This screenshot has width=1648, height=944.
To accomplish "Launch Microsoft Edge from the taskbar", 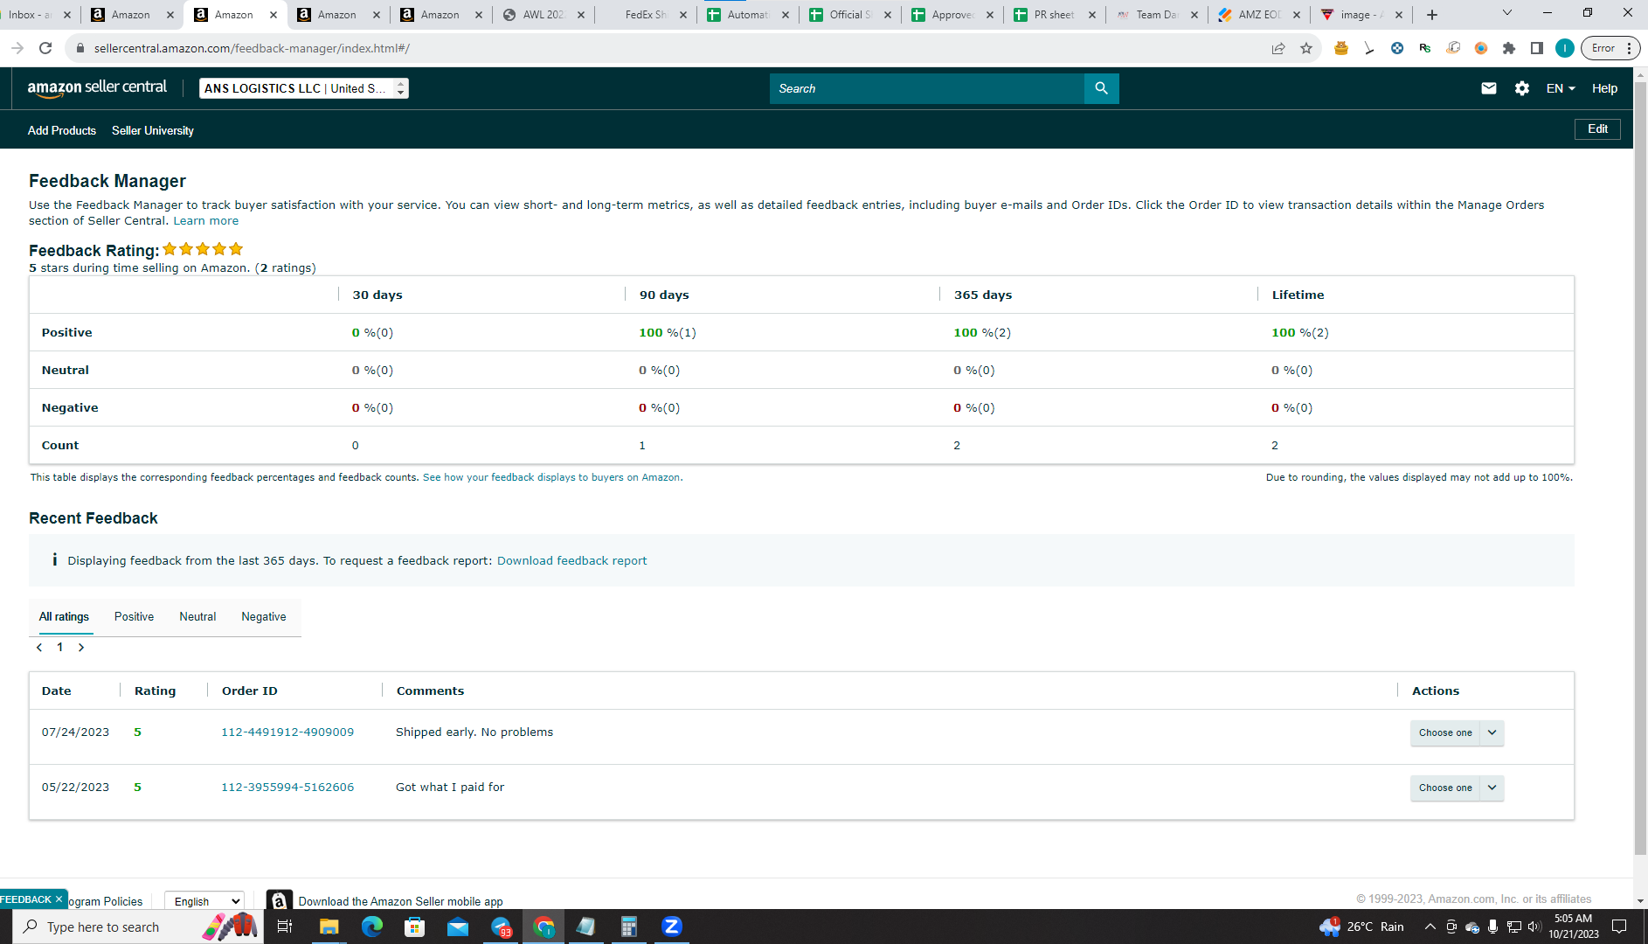I will [x=371, y=927].
